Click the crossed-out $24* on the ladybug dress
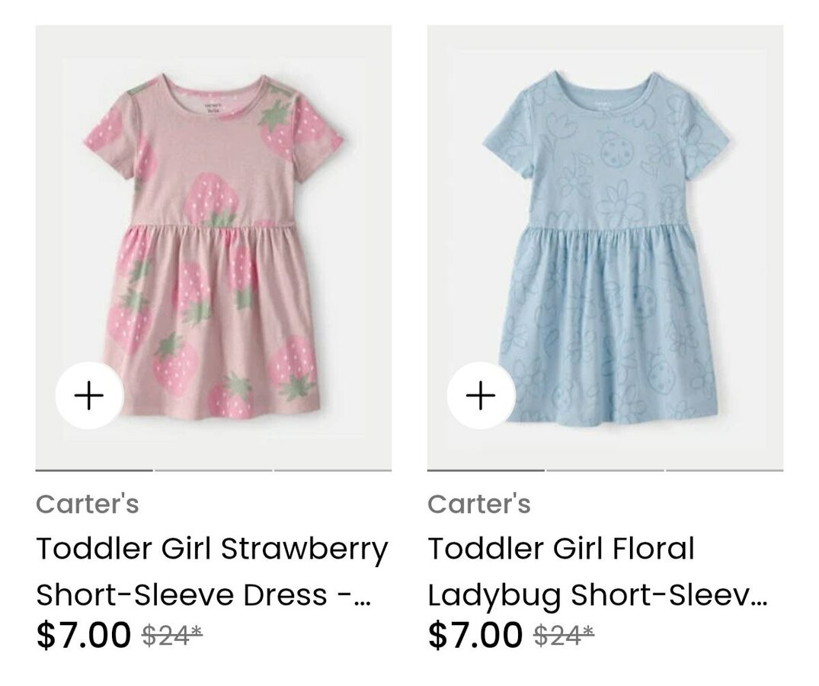This screenshot has width=819, height=686. (x=565, y=636)
